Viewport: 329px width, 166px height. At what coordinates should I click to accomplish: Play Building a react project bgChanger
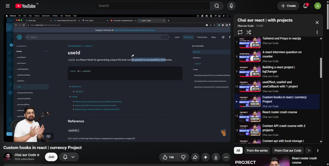point(277,71)
